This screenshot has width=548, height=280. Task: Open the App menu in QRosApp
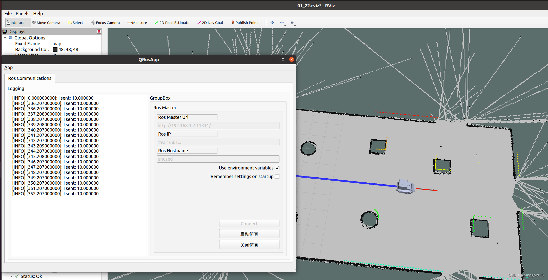tap(8, 68)
